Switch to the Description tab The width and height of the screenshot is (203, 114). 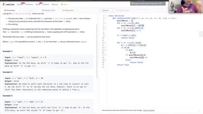pos(10,10)
